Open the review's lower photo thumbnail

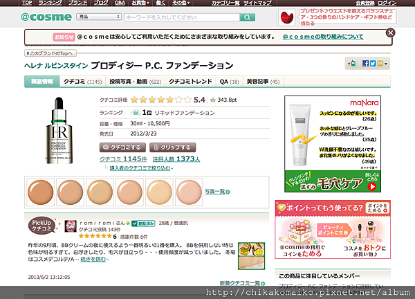(x=251, y=263)
